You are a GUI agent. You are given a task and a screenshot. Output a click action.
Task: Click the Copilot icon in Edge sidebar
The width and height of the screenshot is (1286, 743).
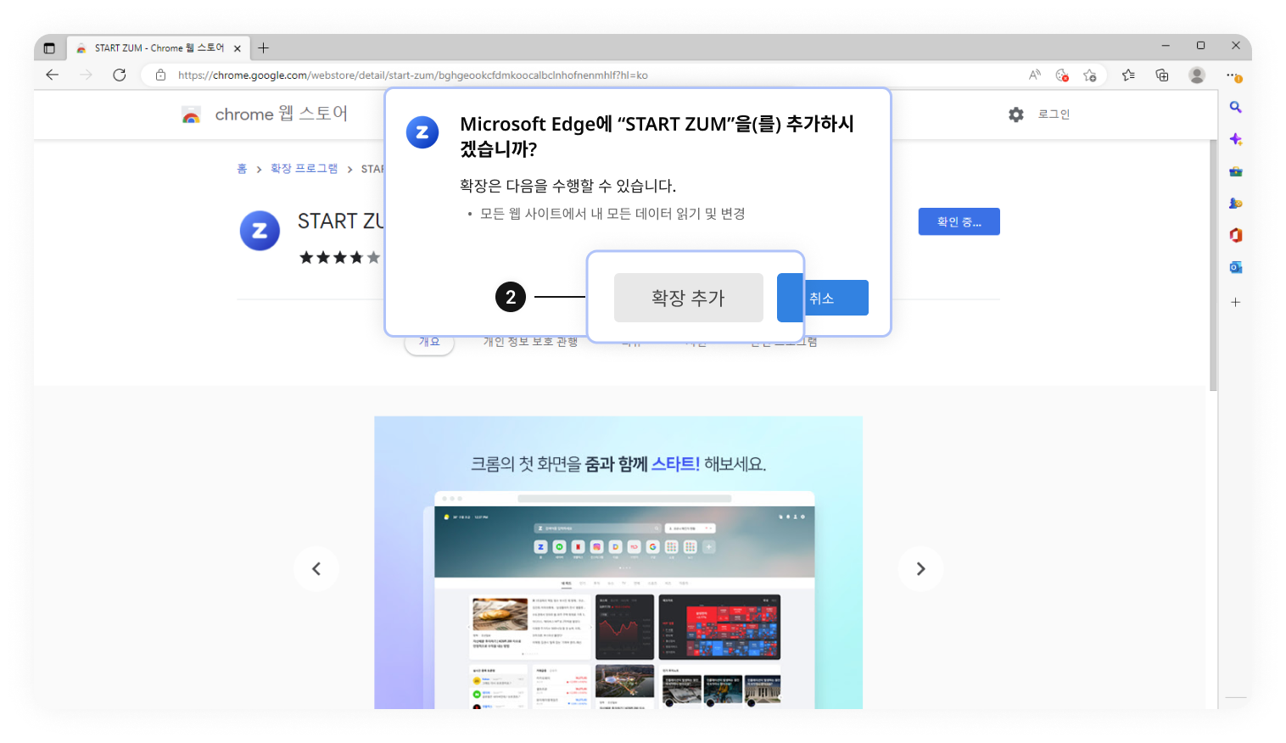tap(1236, 138)
